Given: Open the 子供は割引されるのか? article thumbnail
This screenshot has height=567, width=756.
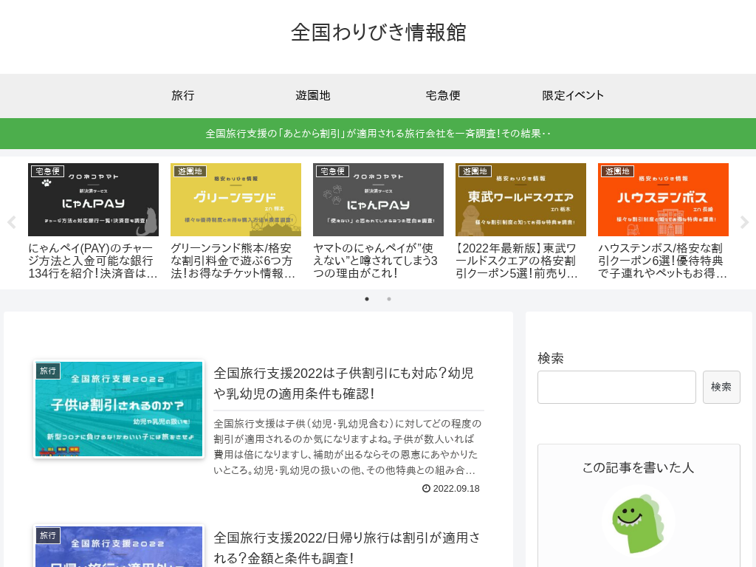Looking at the screenshot, I should (x=119, y=409).
